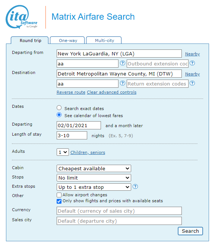Click the Reverse route link
The image size is (215, 245).
click(x=71, y=92)
